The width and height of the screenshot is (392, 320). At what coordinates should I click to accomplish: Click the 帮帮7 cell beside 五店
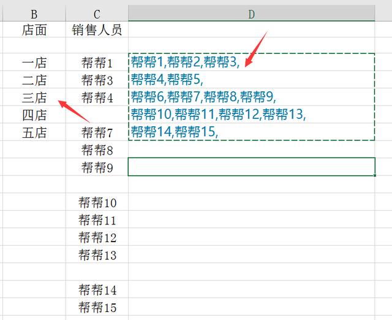click(x=97, y=132)
